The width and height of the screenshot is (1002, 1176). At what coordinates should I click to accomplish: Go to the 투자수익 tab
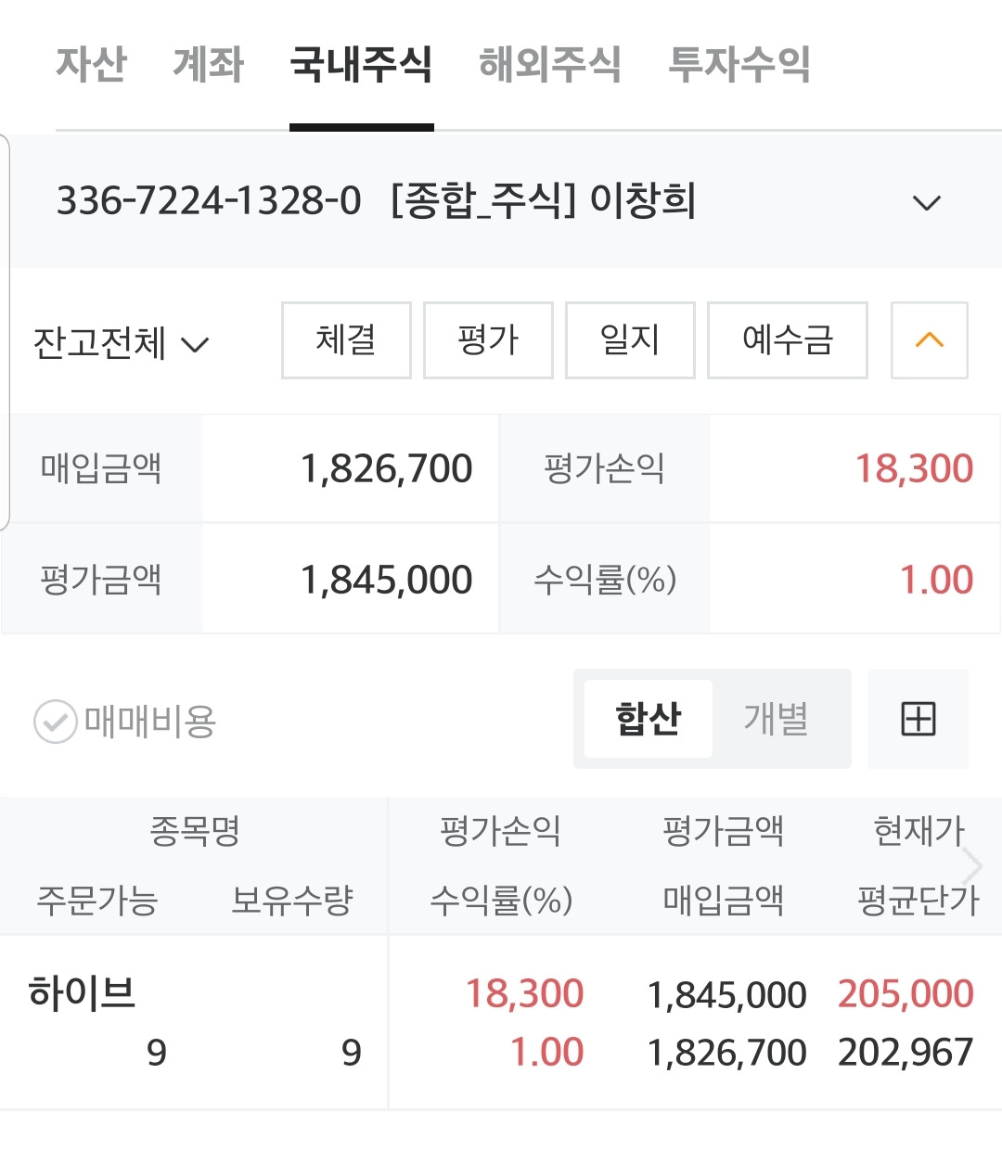(x=739, y=65)
